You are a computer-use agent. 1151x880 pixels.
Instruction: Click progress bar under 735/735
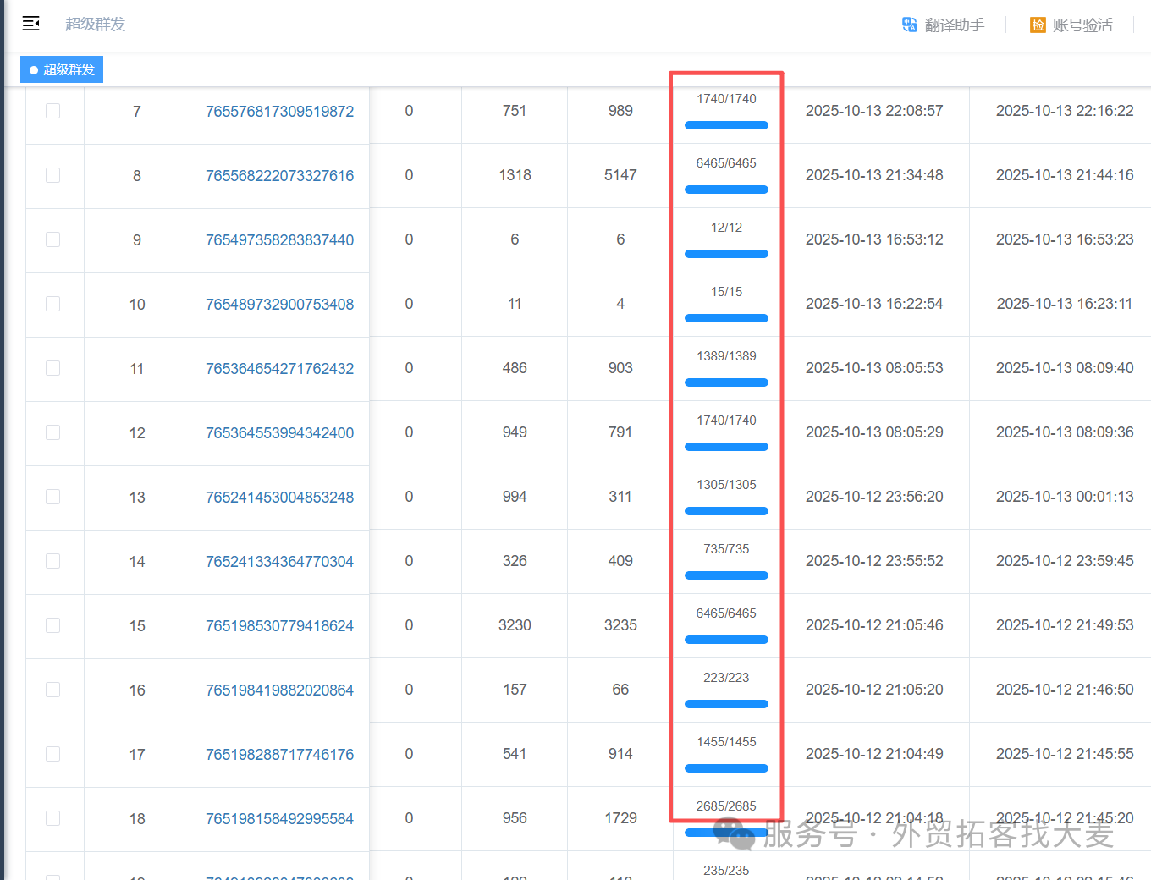click(x=726, y=575)
